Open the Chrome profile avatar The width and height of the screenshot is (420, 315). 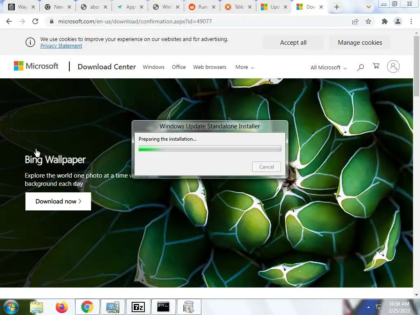coord(398,21)
